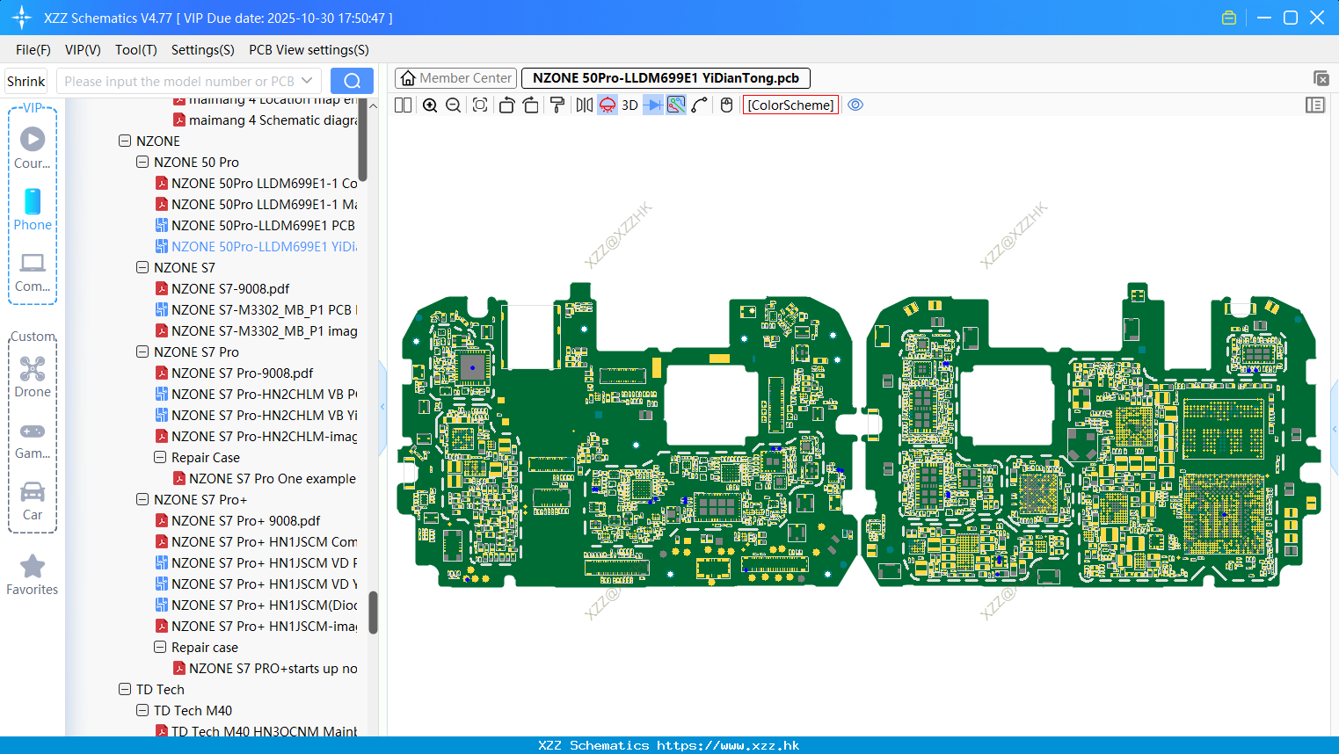Open the File(F) menu
This screenshot has width=1339, height=754.
pyautogui.click(x=33, y=50)
